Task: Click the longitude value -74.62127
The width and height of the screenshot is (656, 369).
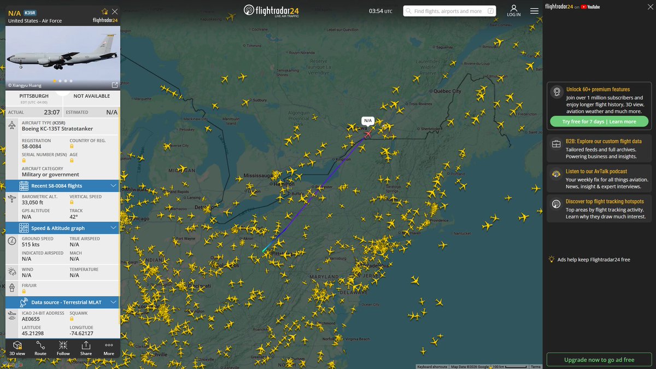Action: click(x=81, y=333)
